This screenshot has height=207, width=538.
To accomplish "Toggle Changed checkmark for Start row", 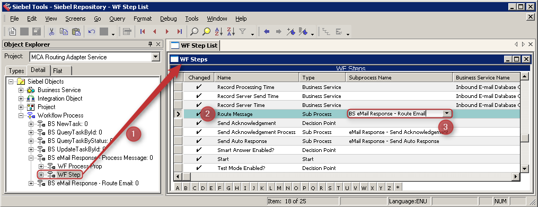I will click(199, 159).
